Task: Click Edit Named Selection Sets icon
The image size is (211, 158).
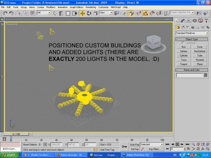Action: [166, 13]
